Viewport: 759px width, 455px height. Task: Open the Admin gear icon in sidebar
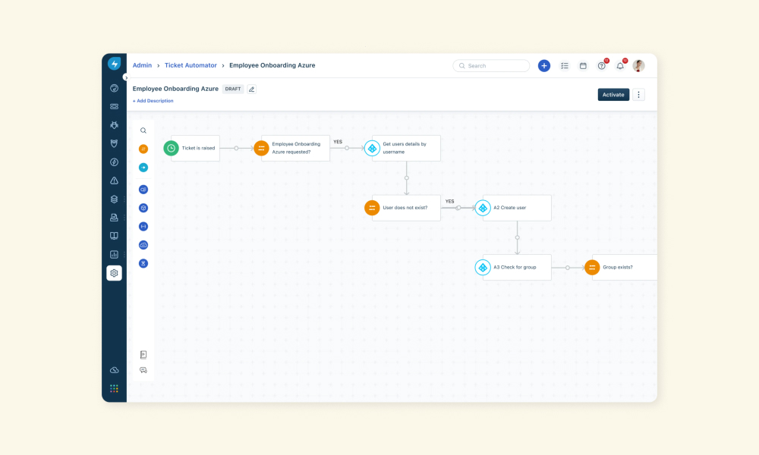point(115,273)
